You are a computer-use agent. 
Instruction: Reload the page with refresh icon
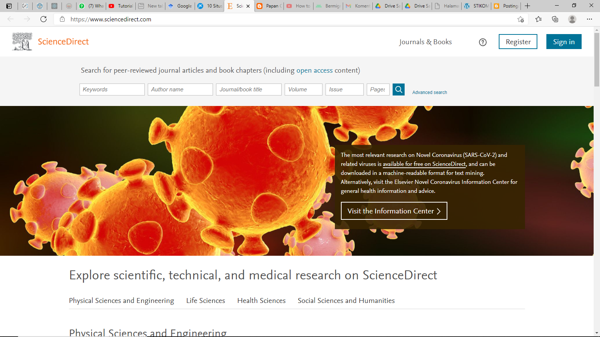(43, 19)
